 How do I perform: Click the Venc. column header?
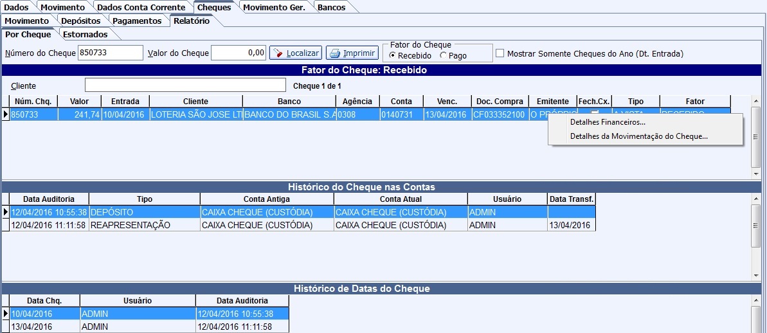tap(447, 101)
